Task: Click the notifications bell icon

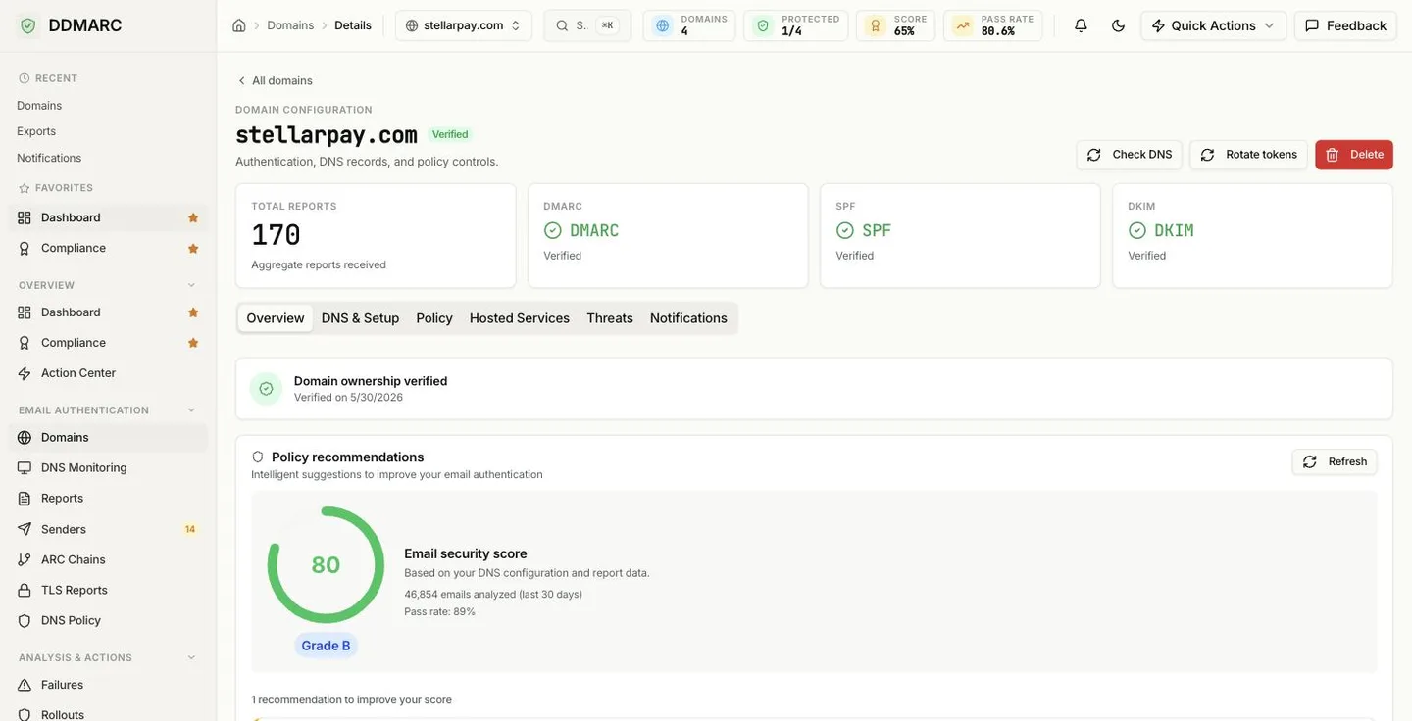Action: tap(1081, 25)
